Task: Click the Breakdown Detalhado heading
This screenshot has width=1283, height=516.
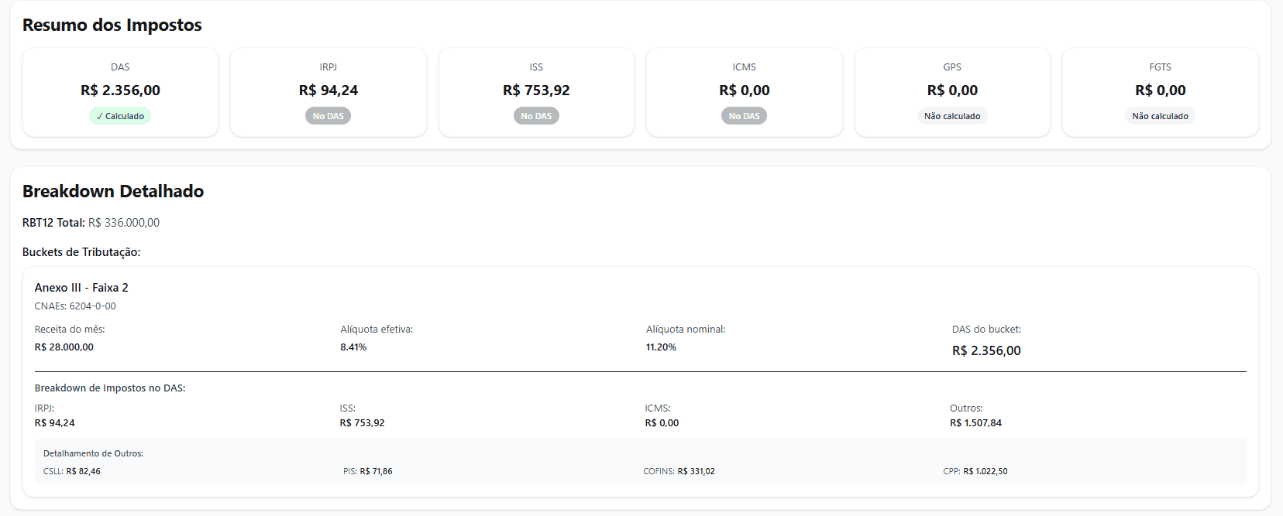Action: coord(113,191)
